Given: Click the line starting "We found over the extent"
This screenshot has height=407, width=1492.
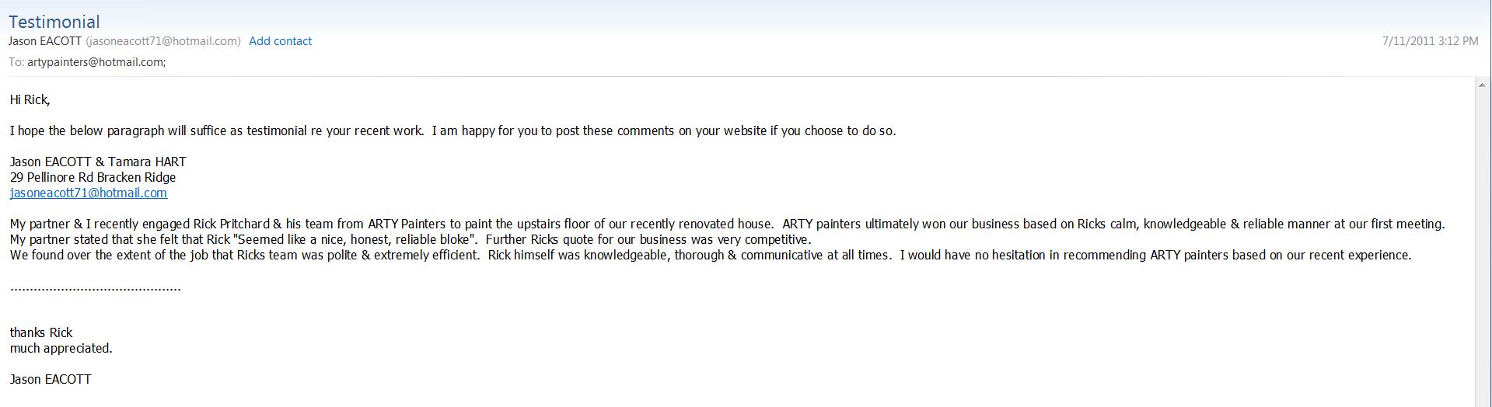Looking at the screenshot, I should click(x=711, y=255).
